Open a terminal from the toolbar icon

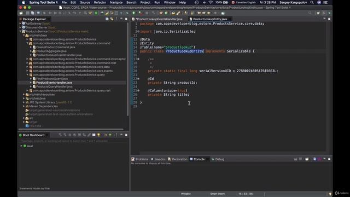tap(38, 13)
